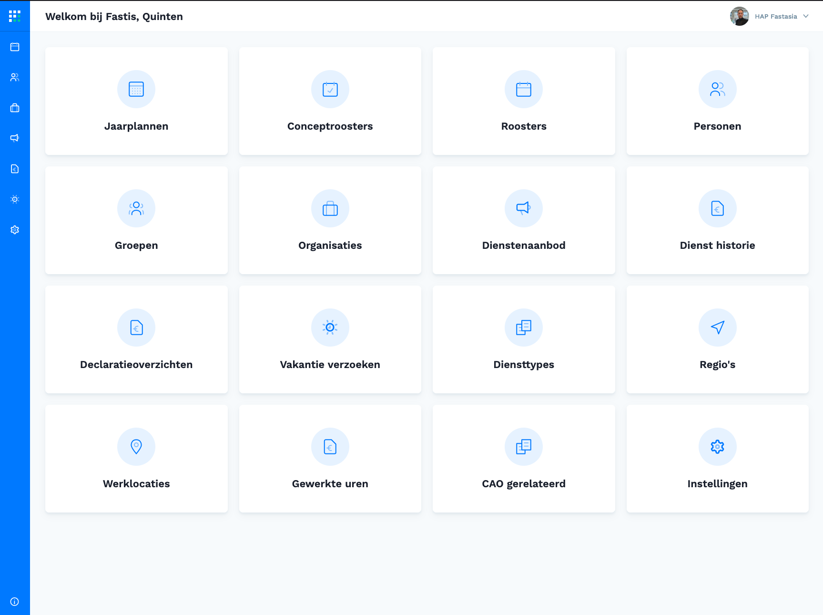
Task: Open the euro document sidebar icon
Action: click(x=15, y=169)
